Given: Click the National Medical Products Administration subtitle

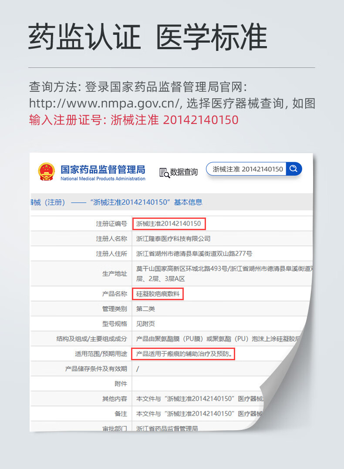Looking at the screenshot, I should 103,178.
